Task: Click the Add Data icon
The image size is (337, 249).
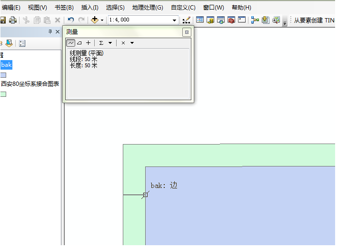Action: pyautogui.click(x=95, y=20)
